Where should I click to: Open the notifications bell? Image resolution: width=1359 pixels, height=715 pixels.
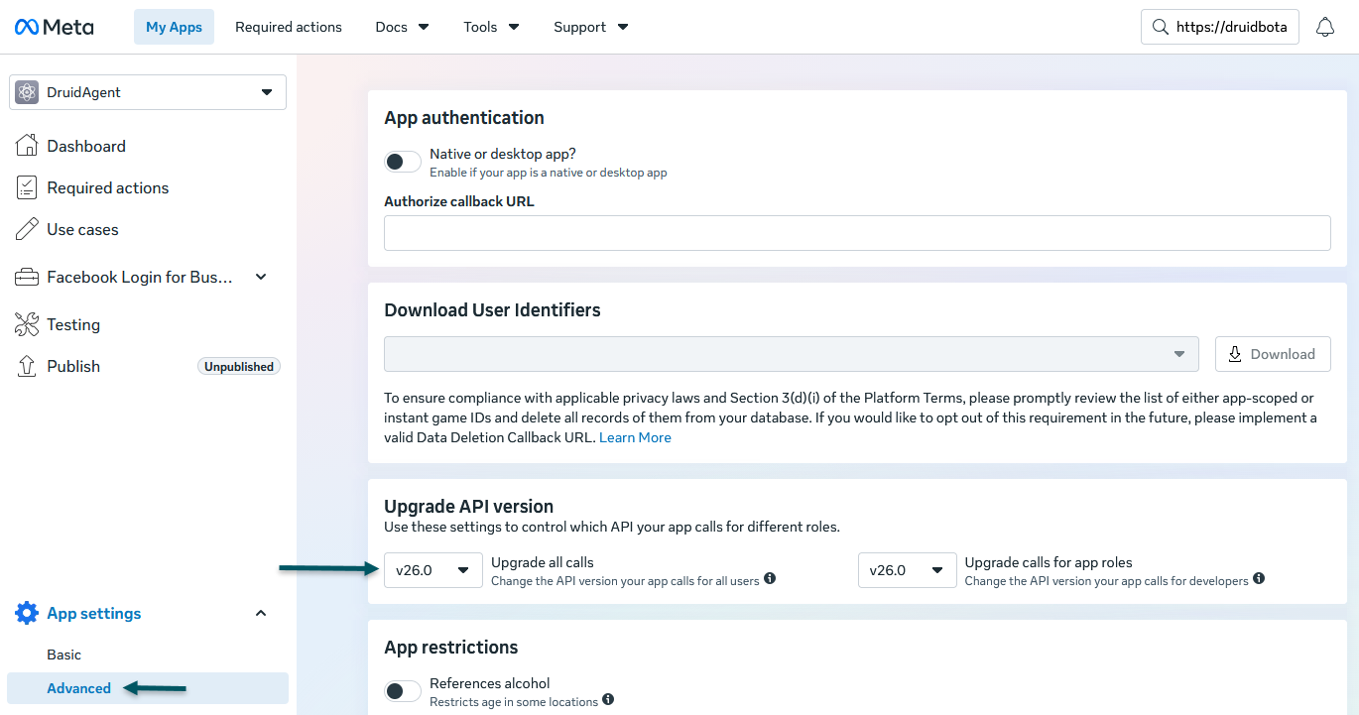(1325, 27)
